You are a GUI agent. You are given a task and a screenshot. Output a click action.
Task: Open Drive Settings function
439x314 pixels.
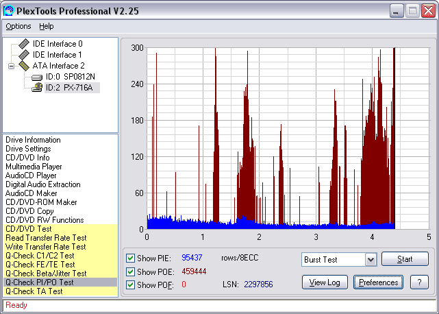(x=28, y=149)
